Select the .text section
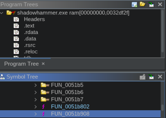Viewport: 166px width, 118px height. point(29,26)
